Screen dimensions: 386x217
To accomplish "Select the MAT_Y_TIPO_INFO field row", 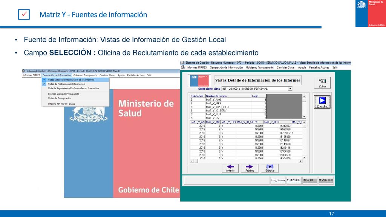I will click(228, 107).
